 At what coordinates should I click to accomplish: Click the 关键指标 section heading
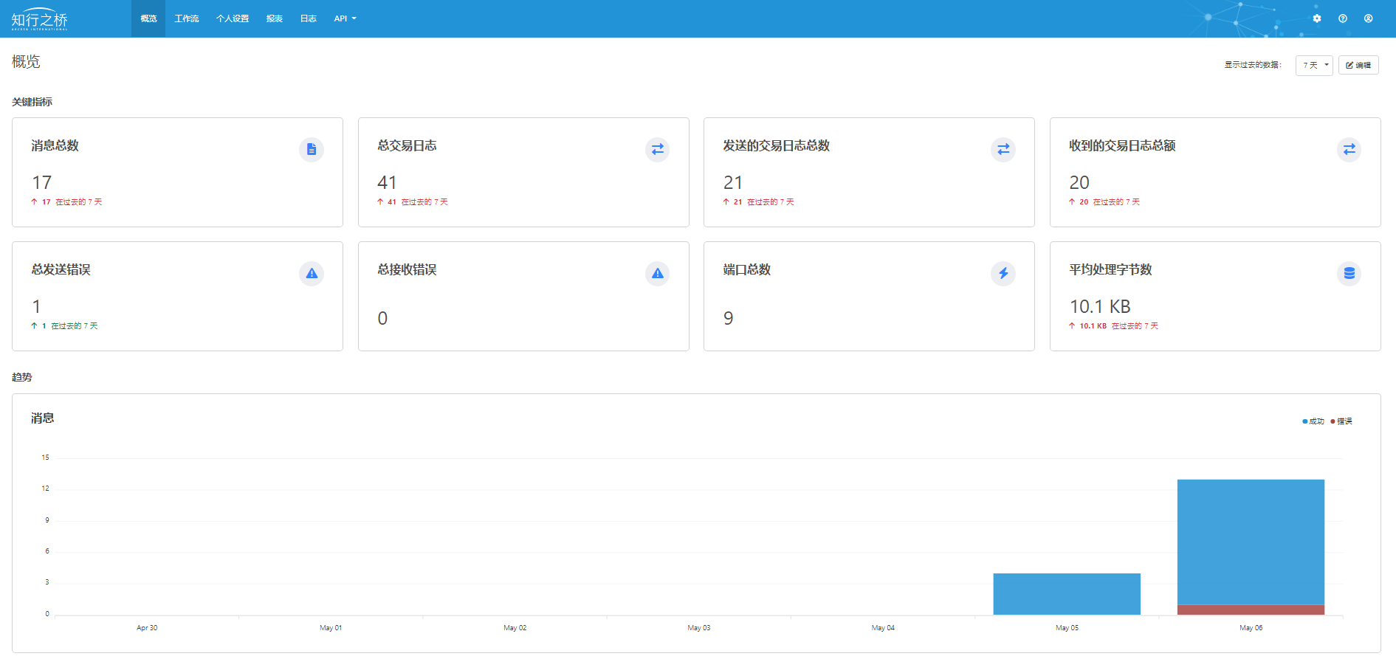[32, 102]
